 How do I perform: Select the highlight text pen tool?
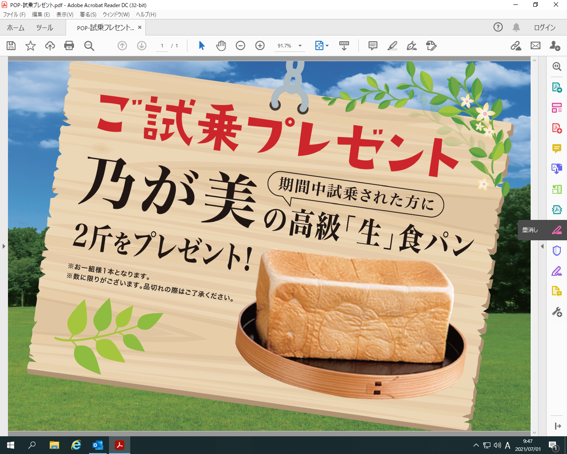[392, 46]
